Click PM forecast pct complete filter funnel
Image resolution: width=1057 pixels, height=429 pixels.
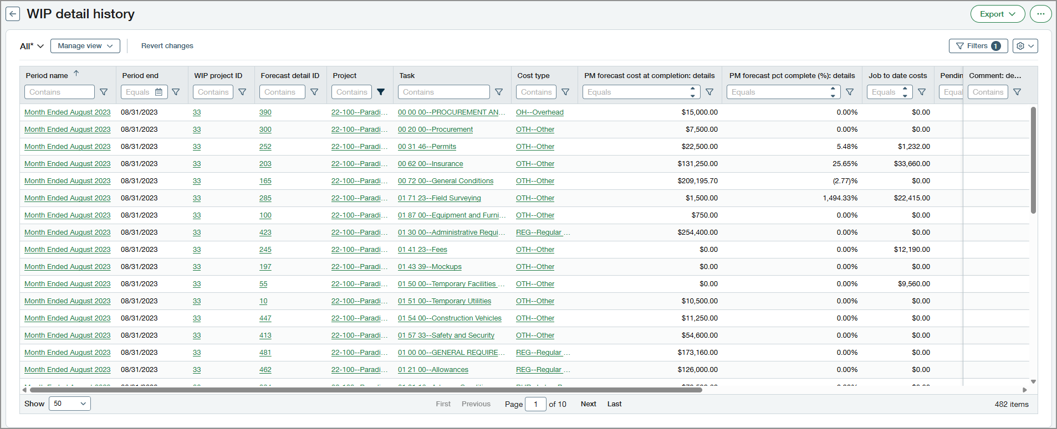(x=850, y=92)
